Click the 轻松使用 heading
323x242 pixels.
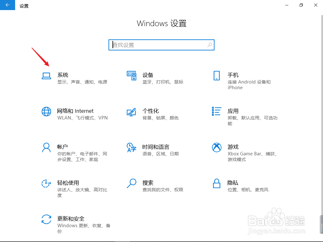point(68,183)
